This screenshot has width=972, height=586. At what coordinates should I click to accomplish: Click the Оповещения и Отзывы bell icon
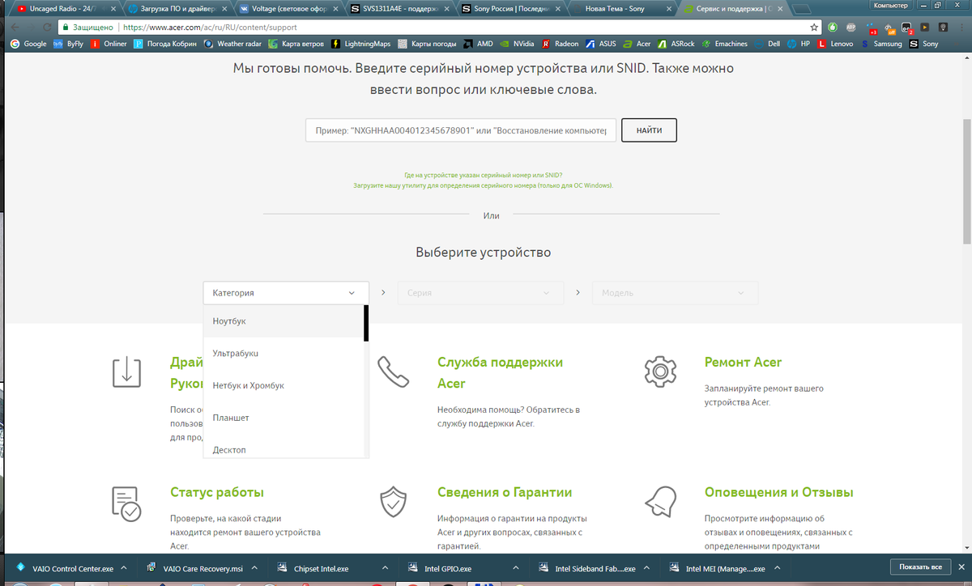point(660,503)
